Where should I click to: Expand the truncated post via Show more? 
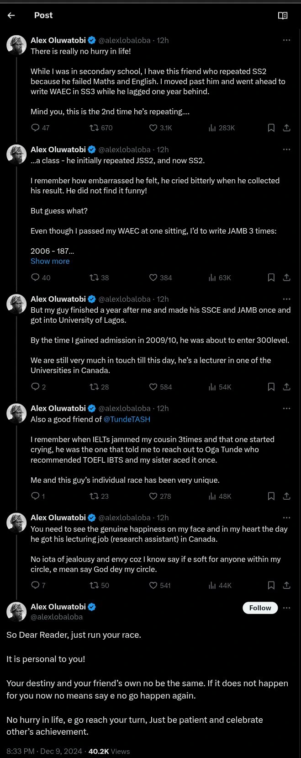coord(50,261)
